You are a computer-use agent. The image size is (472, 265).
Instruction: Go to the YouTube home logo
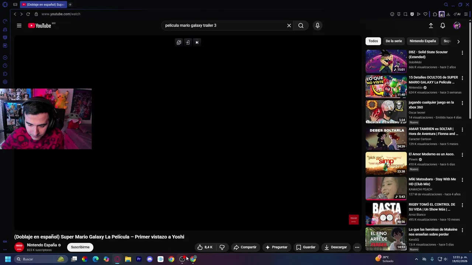coord(39,25)
